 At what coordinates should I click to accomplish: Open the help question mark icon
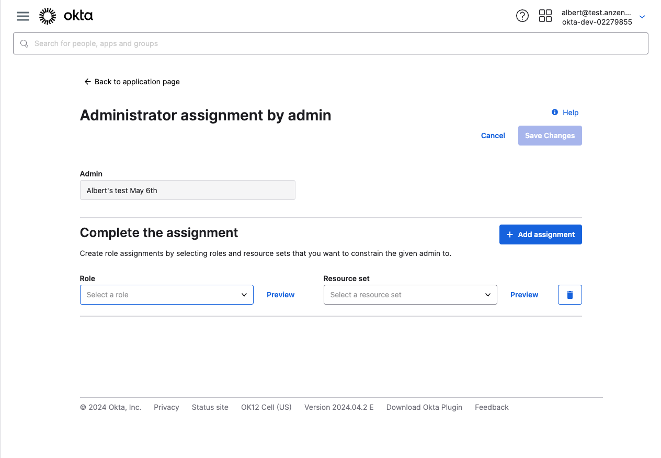coord(522,16)
